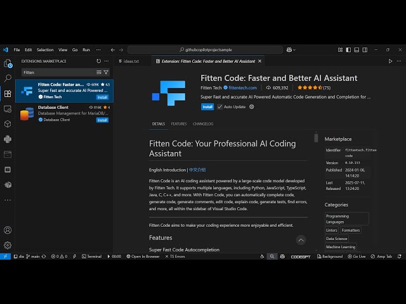This screenshot has height=304, width=406.
Task: Click Go Live in status bar
Action: 357,256
